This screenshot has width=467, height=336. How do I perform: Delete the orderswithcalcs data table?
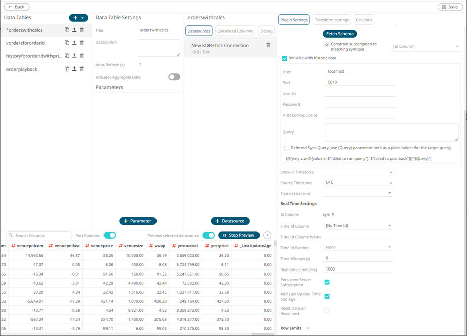pyautogui.click(x=82, y=30)
